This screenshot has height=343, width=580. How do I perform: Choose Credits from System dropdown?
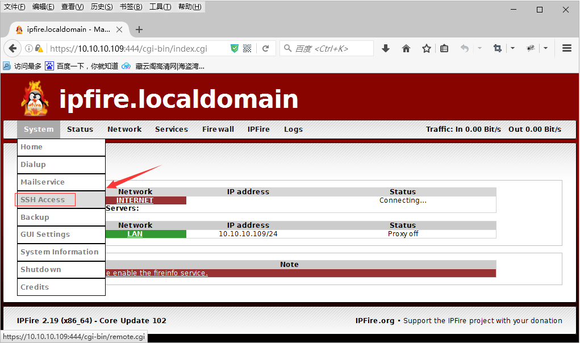(61, 287)
